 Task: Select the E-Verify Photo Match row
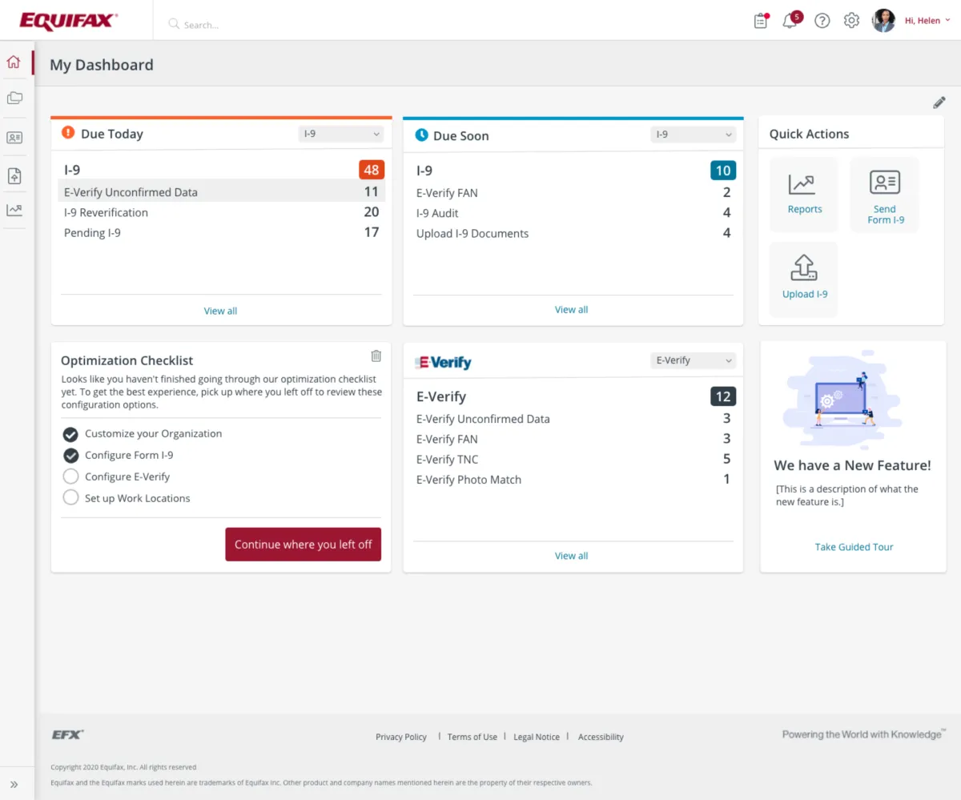(x=573, y=480)
